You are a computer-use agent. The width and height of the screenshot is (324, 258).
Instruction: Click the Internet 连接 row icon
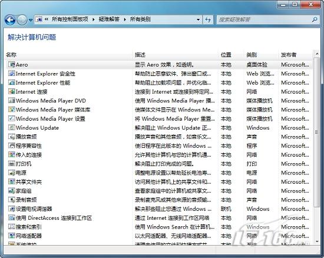[12, 91]
